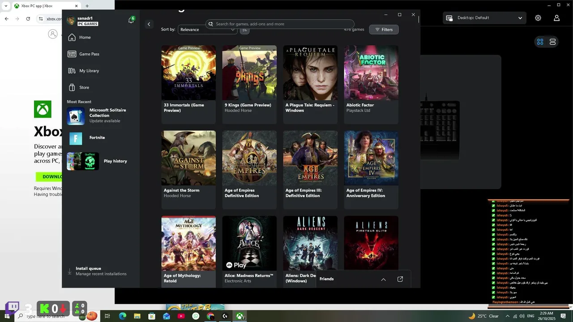The image size is (573, 322).
Task: Switch to grid view in Logitech window
Action: (x=540, y=42)
